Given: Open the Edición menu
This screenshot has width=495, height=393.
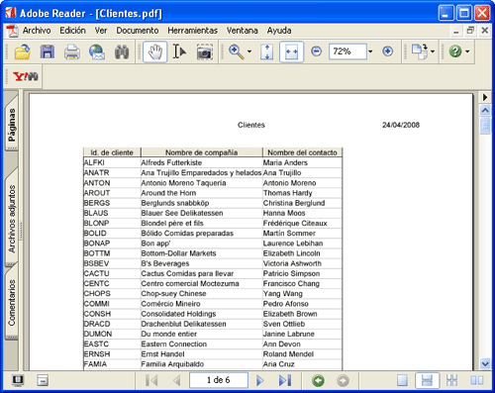Looking at the screenshot, I should coord(72,31).
